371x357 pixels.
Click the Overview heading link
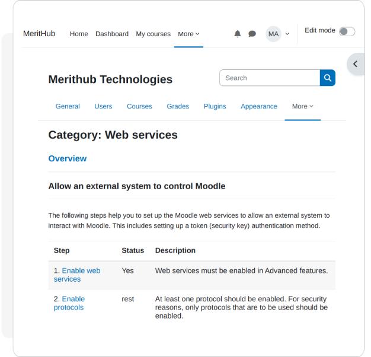pyautogui.click(x=68, y=158)
